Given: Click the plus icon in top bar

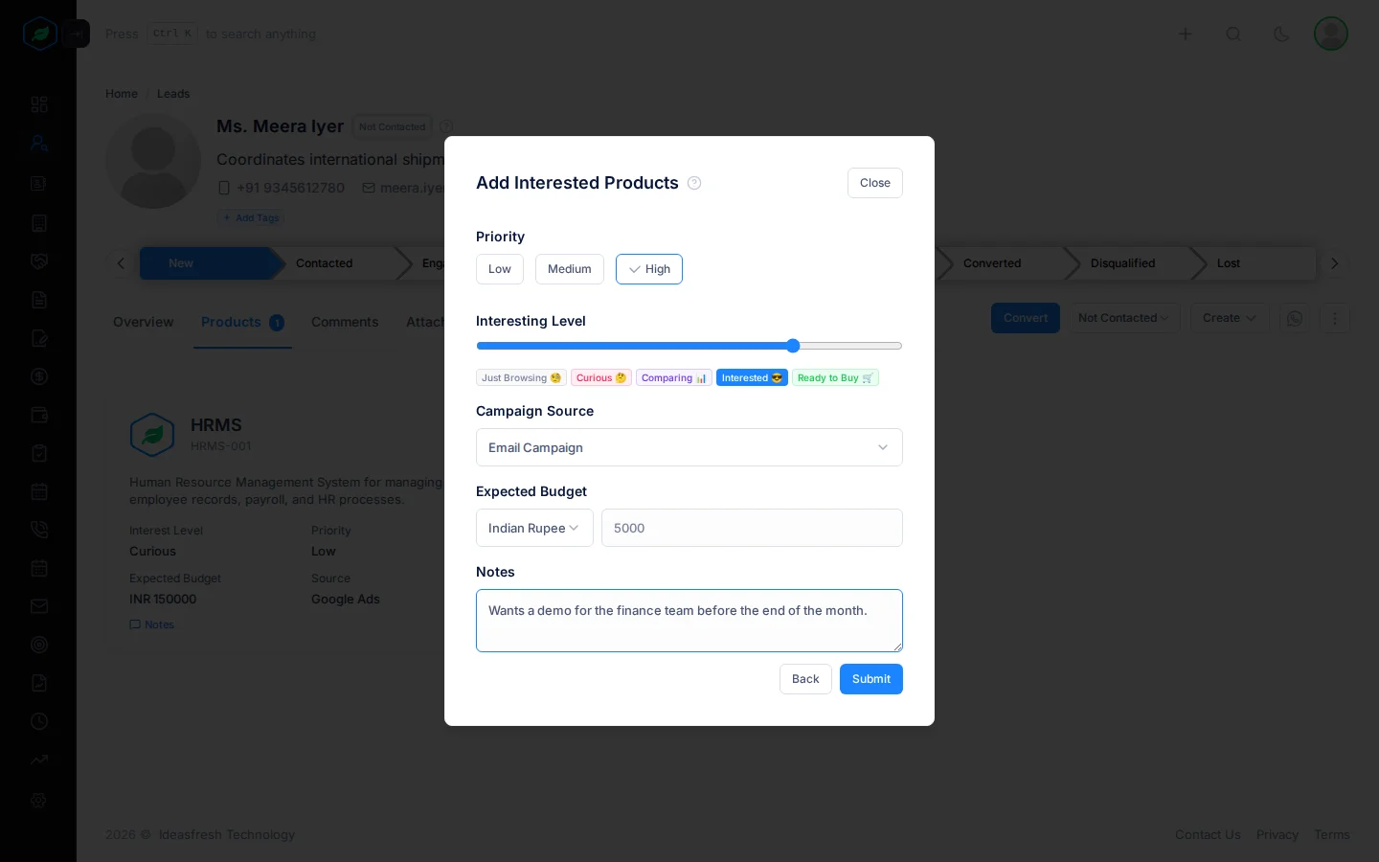Looking at the screenshot, I should pyautogui.click(x=1185, y=34).
